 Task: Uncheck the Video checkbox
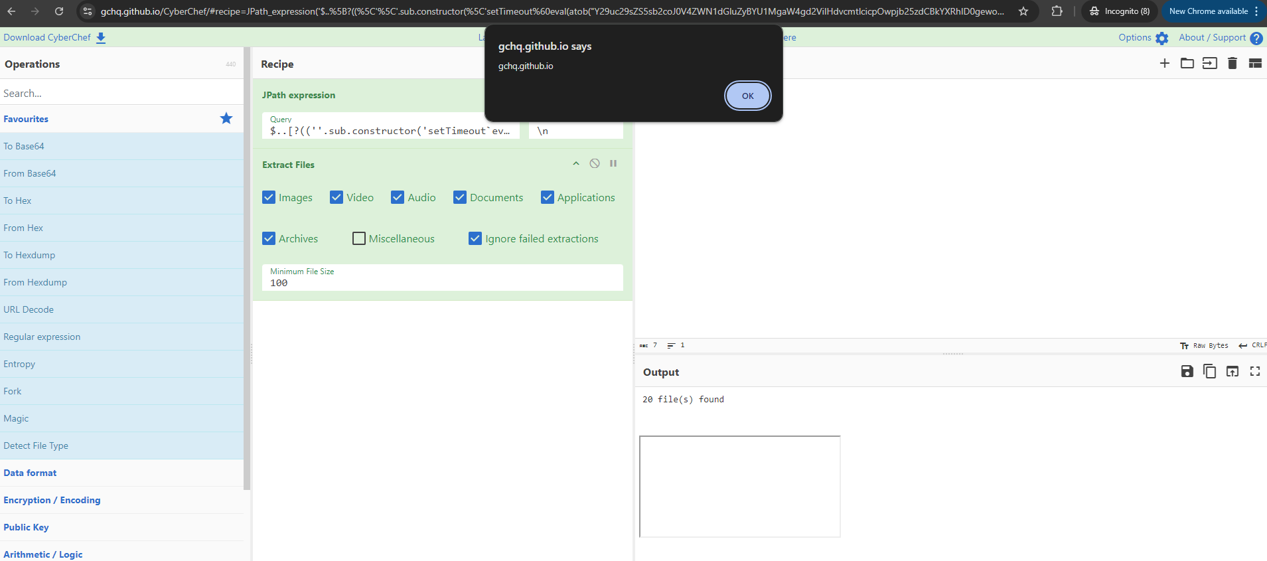click(x=336, y=197)
